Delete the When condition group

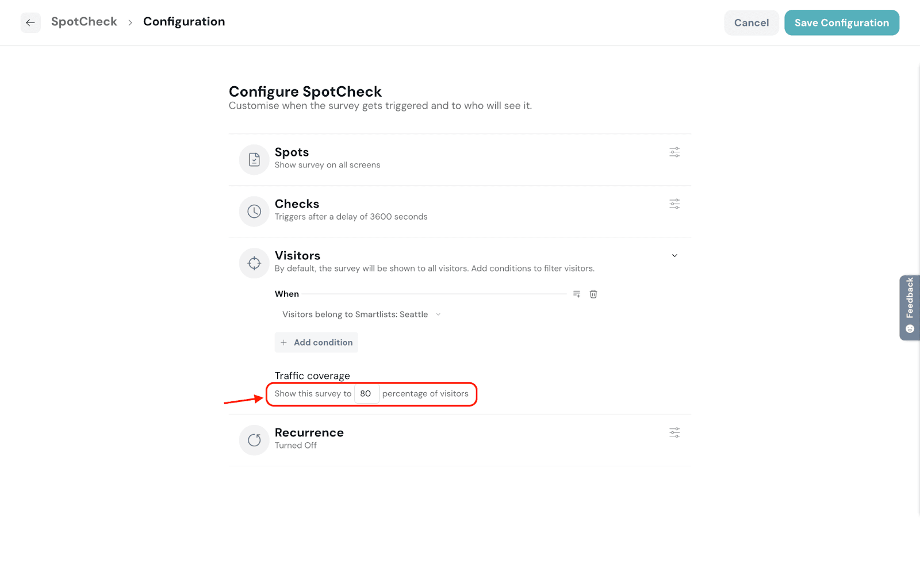point(593,294)
